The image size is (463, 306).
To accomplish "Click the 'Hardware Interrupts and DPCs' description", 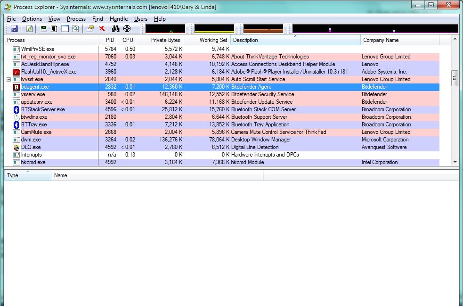I will click(x=265, y=155).
